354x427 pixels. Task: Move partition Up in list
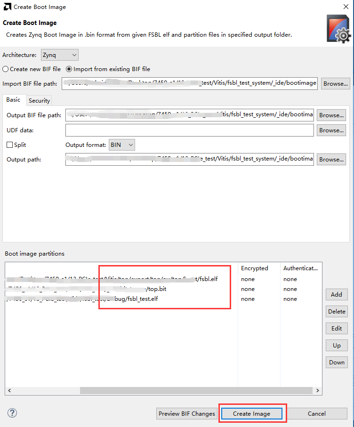tap(337, 345)
